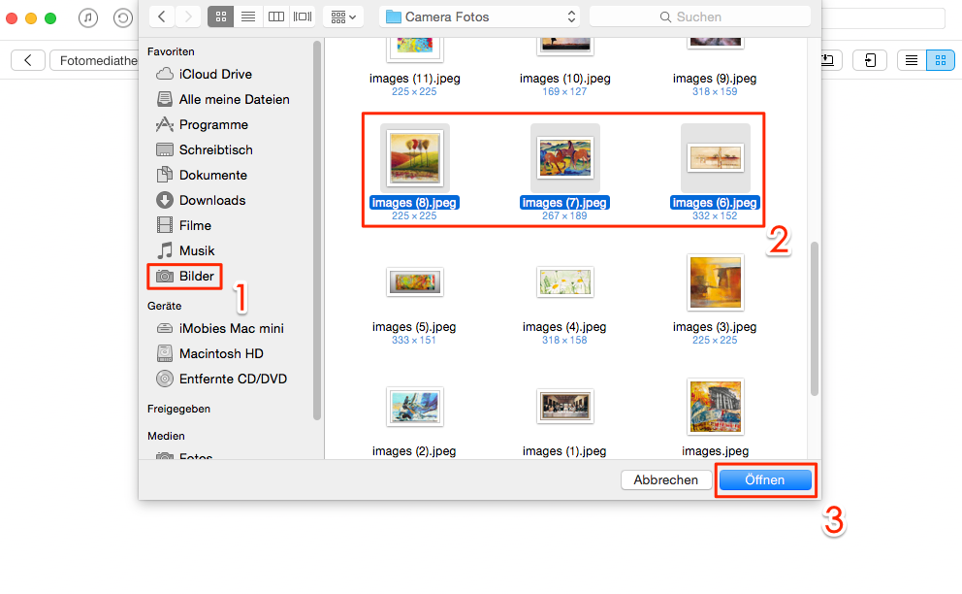This screenshot has height=594, width=962.
Task: Switch to column view in file dialog
Action: coord(276,16)
